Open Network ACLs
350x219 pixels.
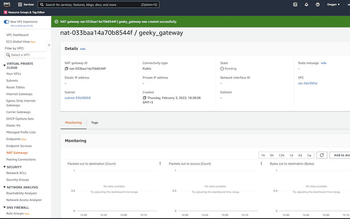[16, 173]
